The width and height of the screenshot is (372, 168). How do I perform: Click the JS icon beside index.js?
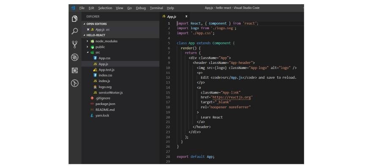pos(95,81)
